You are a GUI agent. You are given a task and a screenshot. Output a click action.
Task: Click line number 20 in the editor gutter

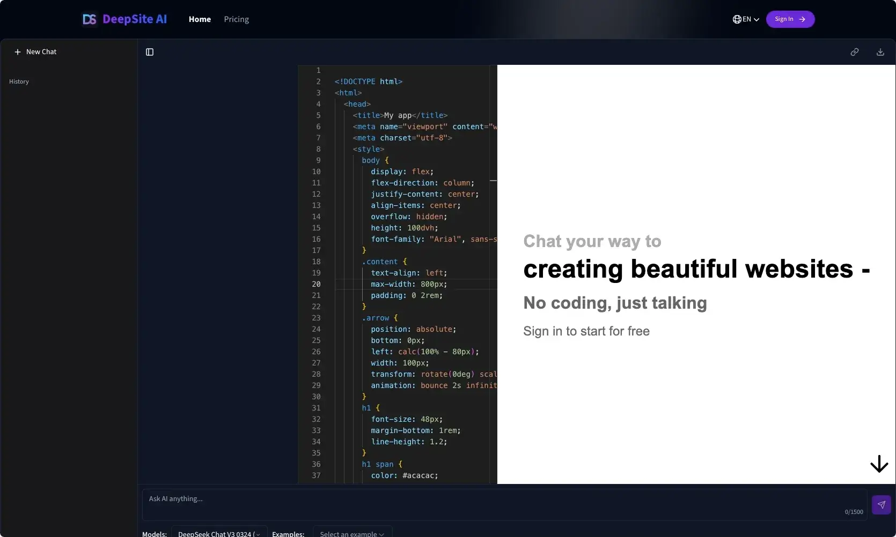tap(317, 284)
